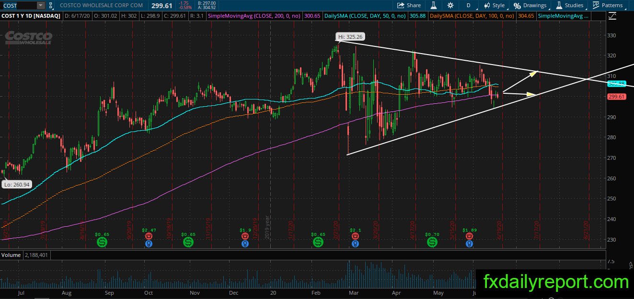This screenshot has width=634, height=299.
Task: Open the D timeframe dropdown
Action: 468,5
